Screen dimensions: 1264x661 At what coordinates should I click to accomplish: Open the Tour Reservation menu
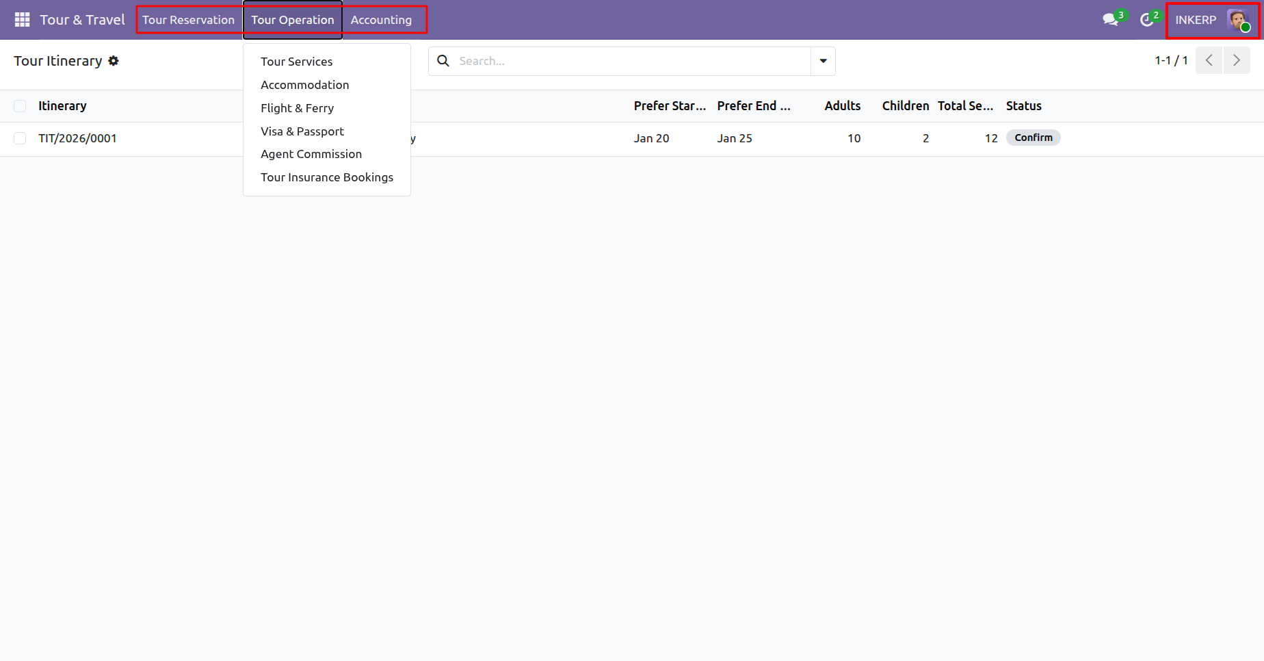tap(189, 20)
